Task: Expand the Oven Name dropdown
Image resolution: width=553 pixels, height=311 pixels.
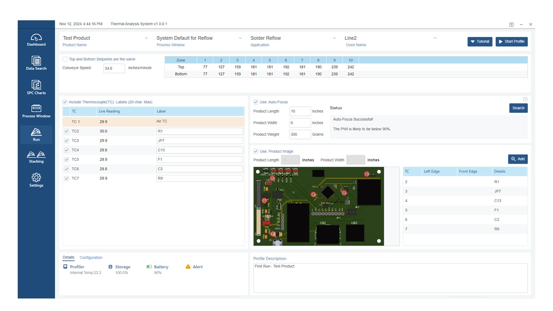Action: 435,38
